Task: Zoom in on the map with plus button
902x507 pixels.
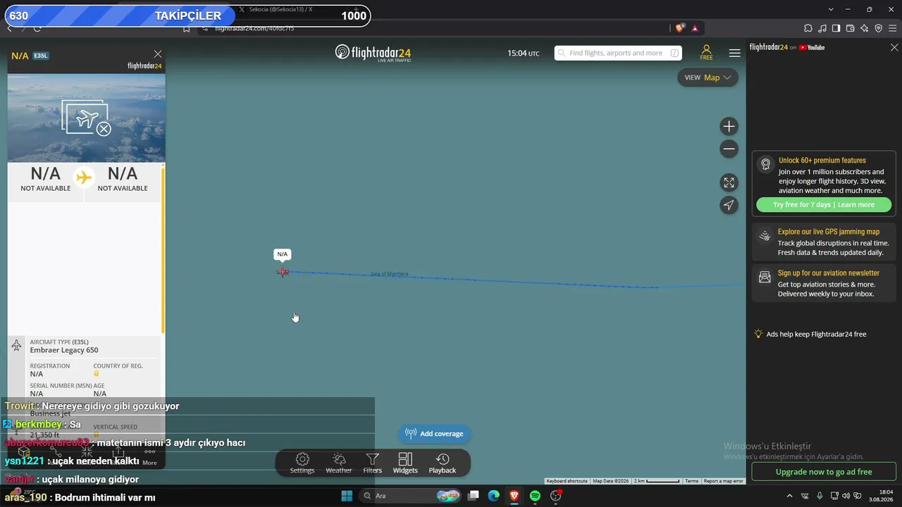Action: [729, 127]
